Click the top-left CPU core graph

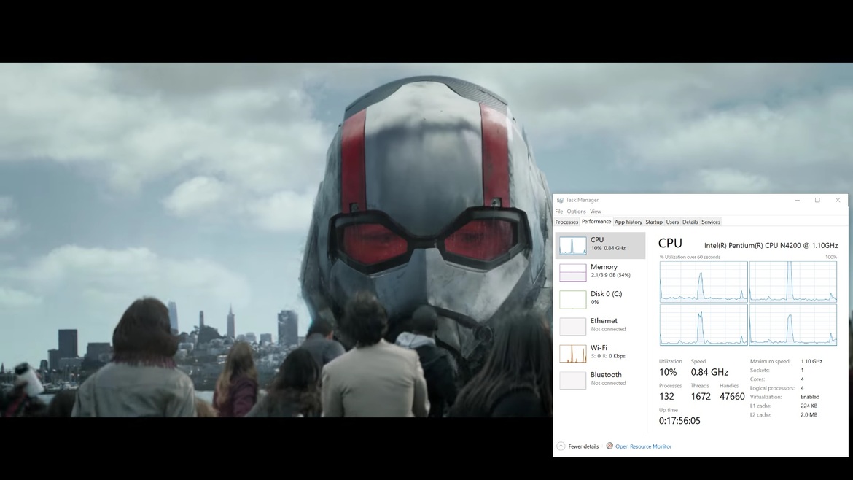click(704, 282)
